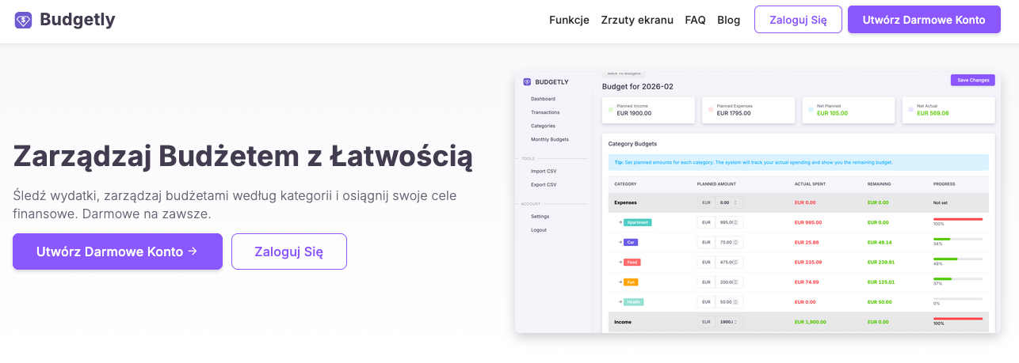
Task: Click the Apartment category tag
Action: pyautogui.click(x=637, y=222)
